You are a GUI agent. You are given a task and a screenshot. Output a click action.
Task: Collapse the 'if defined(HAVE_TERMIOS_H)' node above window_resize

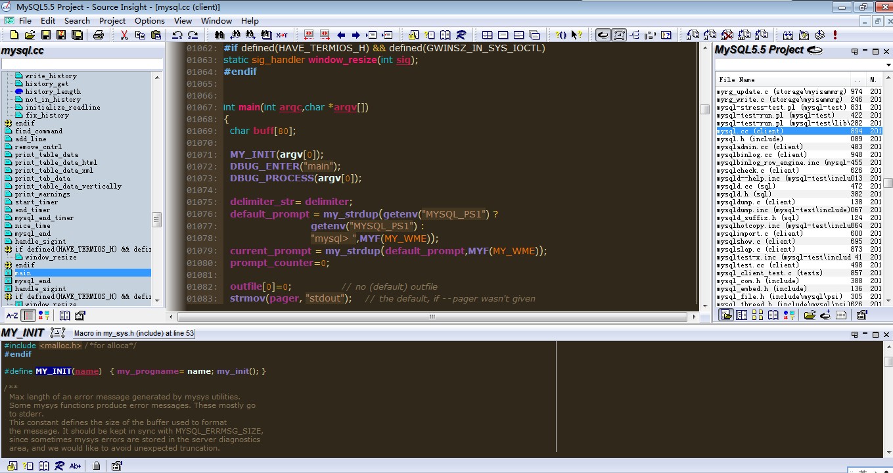point(9,249)
